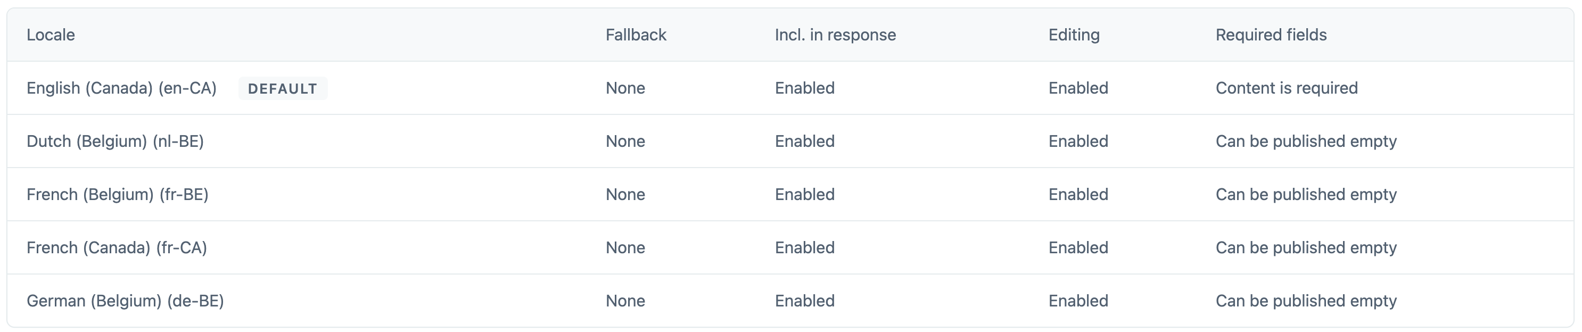Image resolution: width=1582 pixels, height=332 pixels.
Task: Click the DEFAULT badge next to en-CA
Action: 283,88
